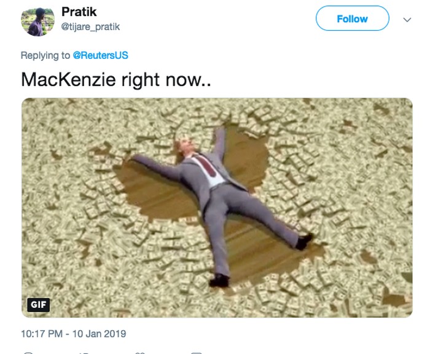Screen dimensions: 430x354
Task: Open the @ReutersUS profile link
Action: tap(100, 55)
